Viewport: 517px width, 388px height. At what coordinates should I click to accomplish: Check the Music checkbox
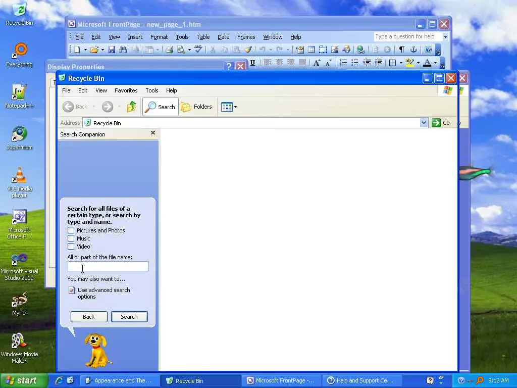(71, 238)
